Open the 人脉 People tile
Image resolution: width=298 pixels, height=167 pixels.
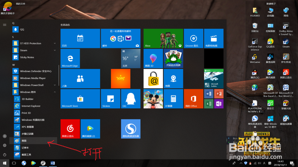click(x=80, y=79)
